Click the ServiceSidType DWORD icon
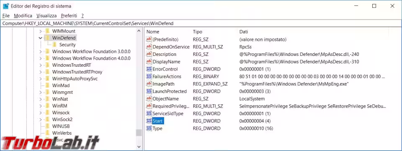402x151 pixels. pyautogui.click(x=149, y=113)
